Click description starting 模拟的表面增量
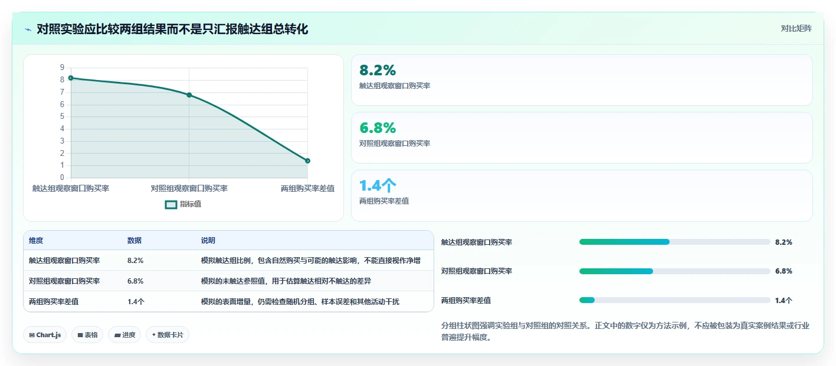 pos(300,301)
